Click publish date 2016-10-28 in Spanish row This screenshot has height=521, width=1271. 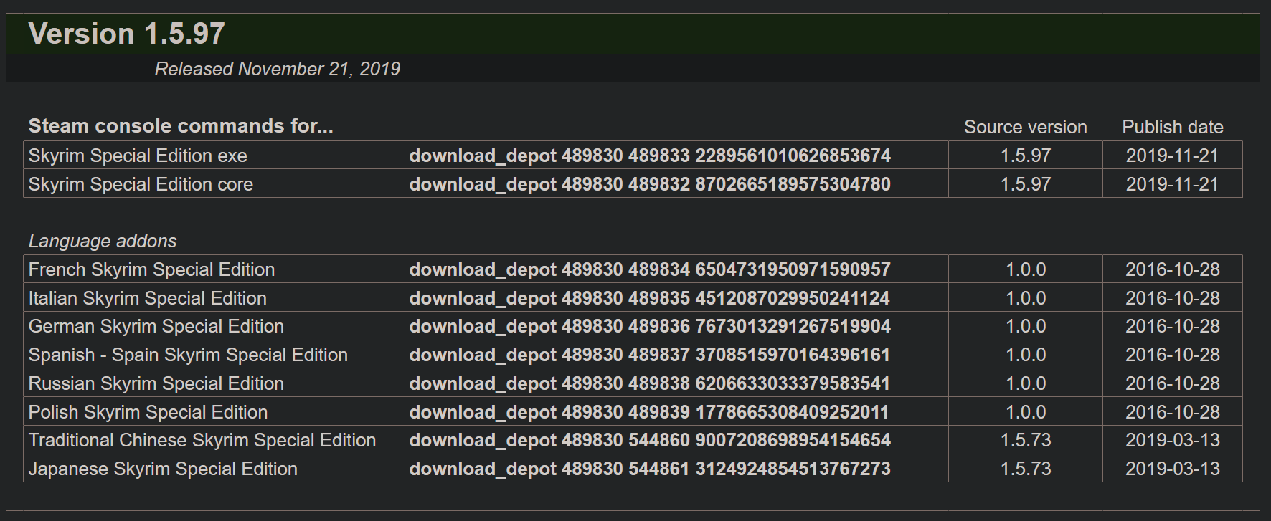click(1173, 355)
